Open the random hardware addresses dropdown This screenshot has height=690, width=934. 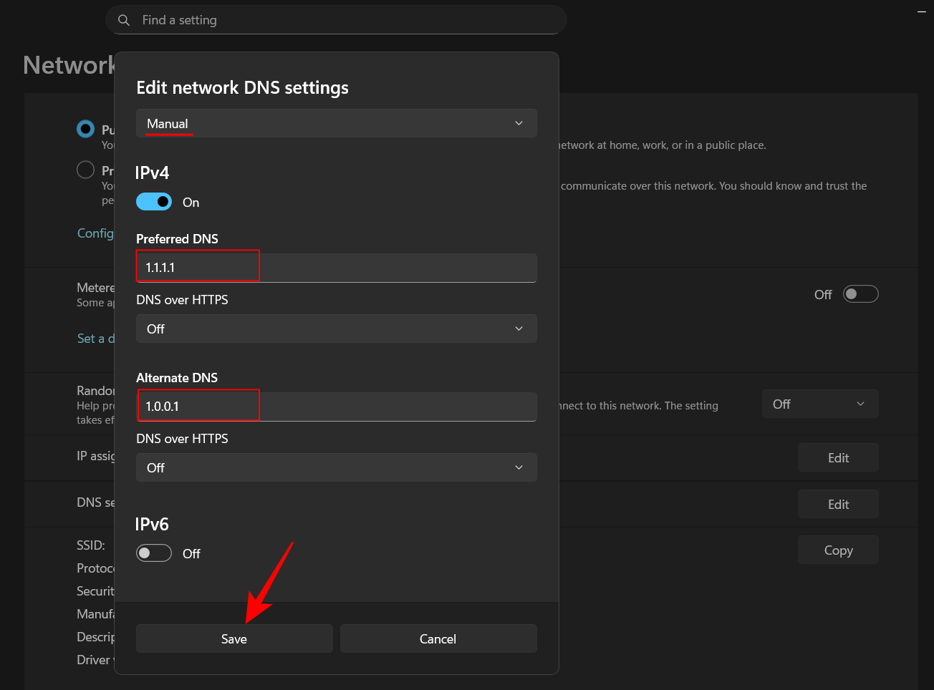coord(819,404)
